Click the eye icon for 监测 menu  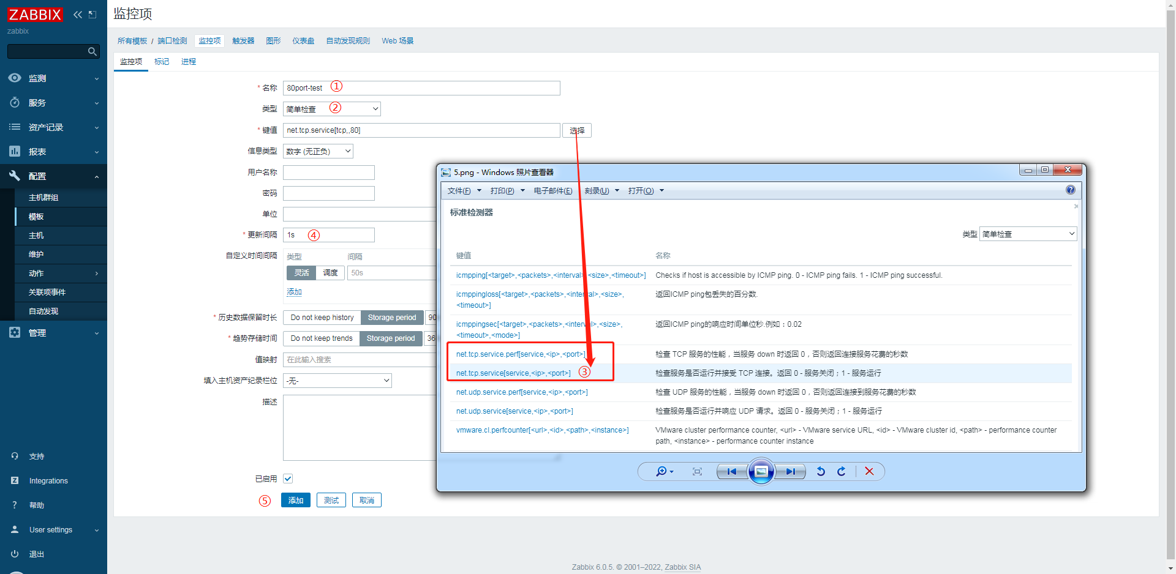click(15, 78)
